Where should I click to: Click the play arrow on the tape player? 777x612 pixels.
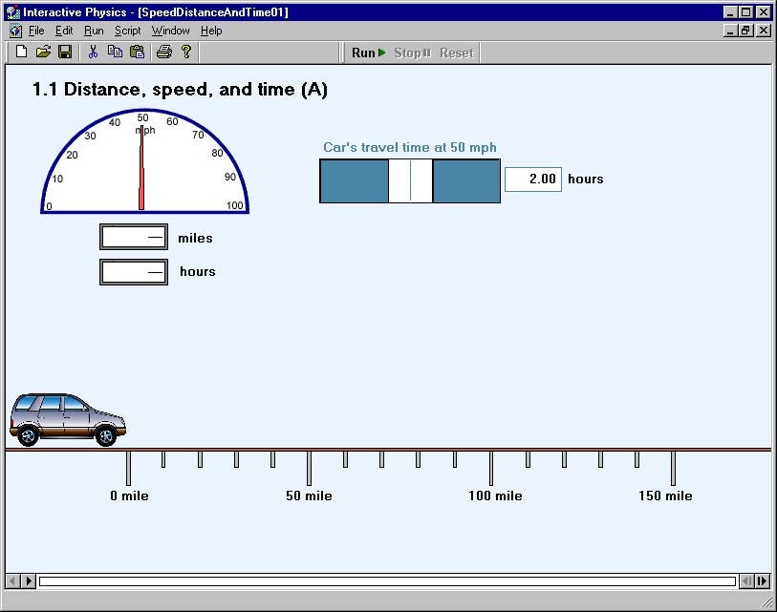(x=29, y=580)
